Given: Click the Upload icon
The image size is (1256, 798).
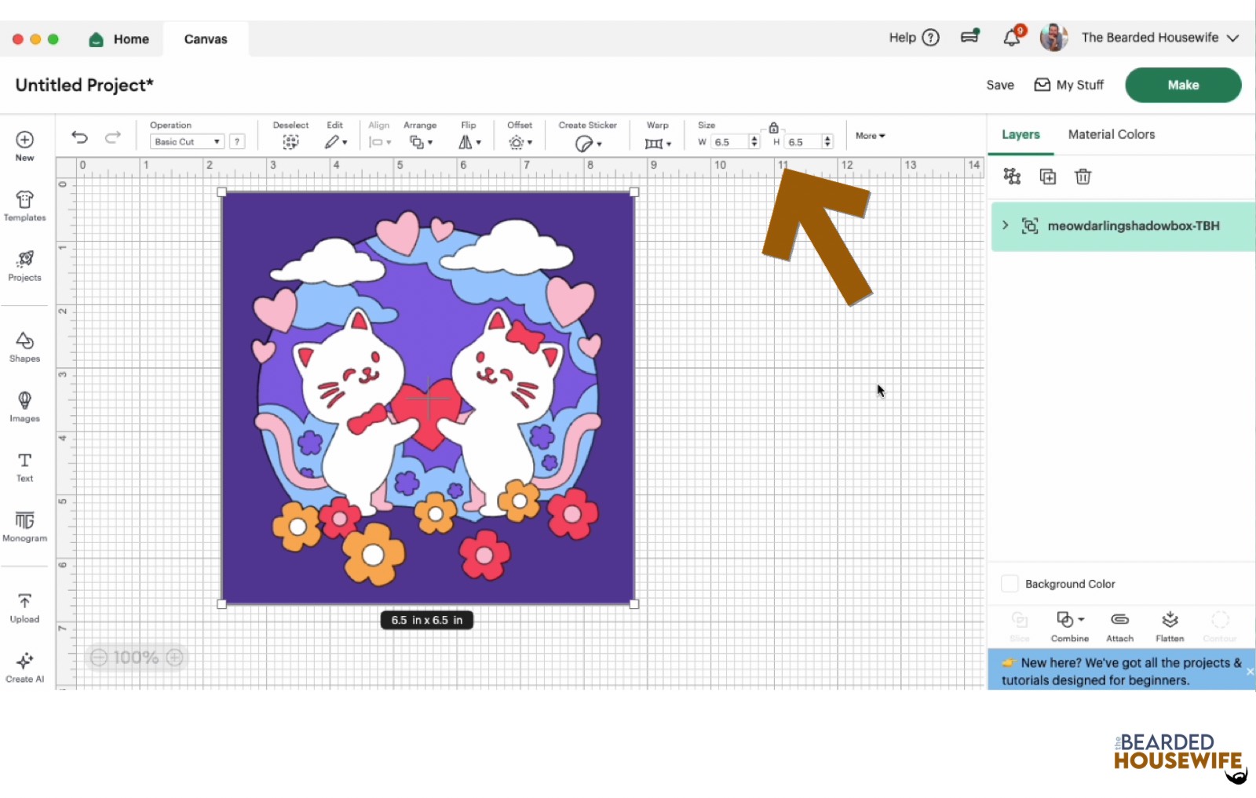Looking at the screenshot, I should tap(24, 603).
